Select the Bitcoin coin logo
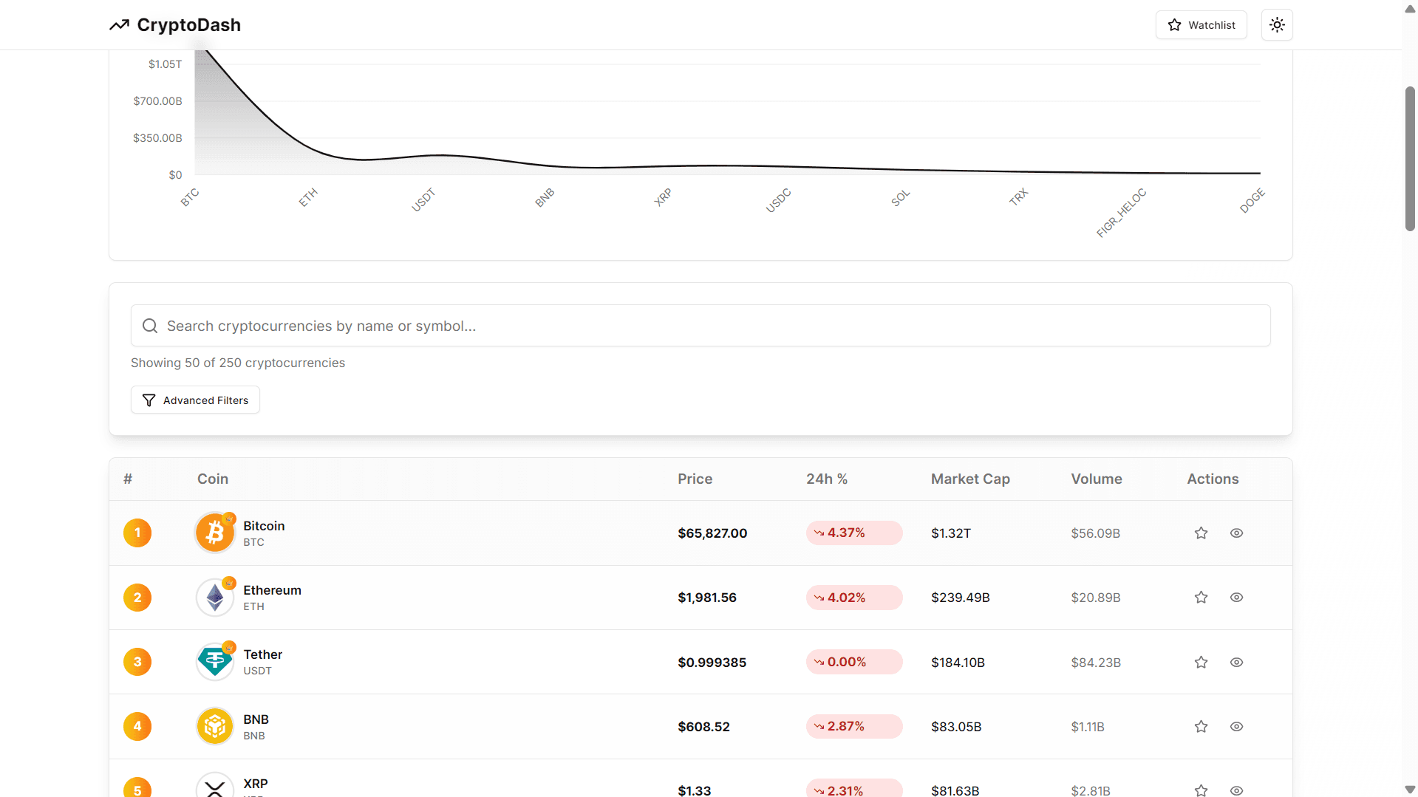Viewport: 1418px width, 797px height. click(214, 532)
